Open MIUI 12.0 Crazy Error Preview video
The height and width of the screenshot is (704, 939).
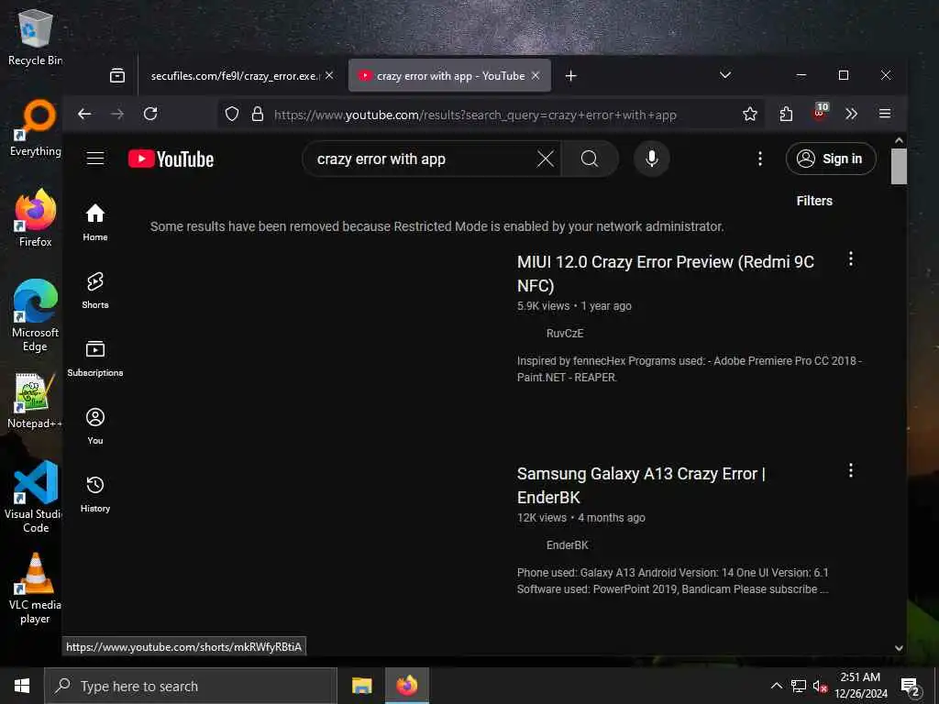[x=666, y=273]
